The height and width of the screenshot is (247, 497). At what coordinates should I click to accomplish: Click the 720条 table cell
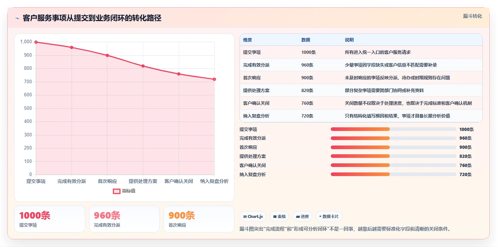point(307,116)
